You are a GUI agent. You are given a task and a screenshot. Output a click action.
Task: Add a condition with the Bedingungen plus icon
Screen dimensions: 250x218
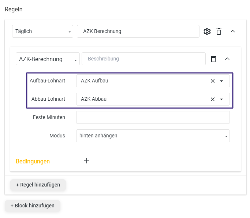click(87, 161)
